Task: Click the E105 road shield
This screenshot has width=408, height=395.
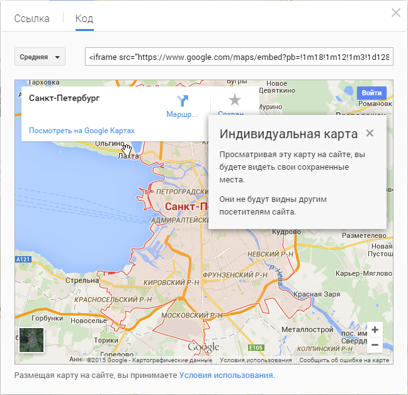Action: [x=256, y=348]
